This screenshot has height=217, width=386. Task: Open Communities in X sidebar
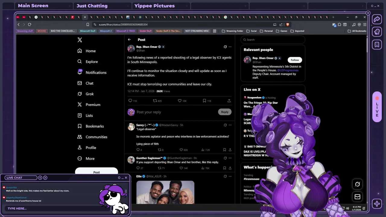(x=92, y=137)
